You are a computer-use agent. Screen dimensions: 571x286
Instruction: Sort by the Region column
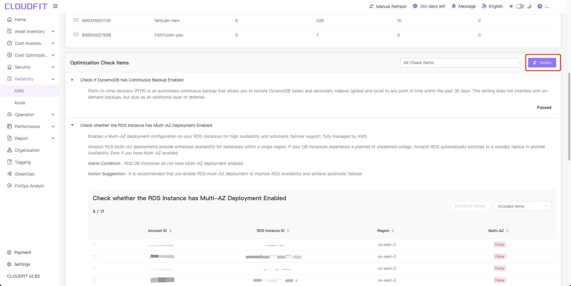pyautogui.click(x=393, y=231)
